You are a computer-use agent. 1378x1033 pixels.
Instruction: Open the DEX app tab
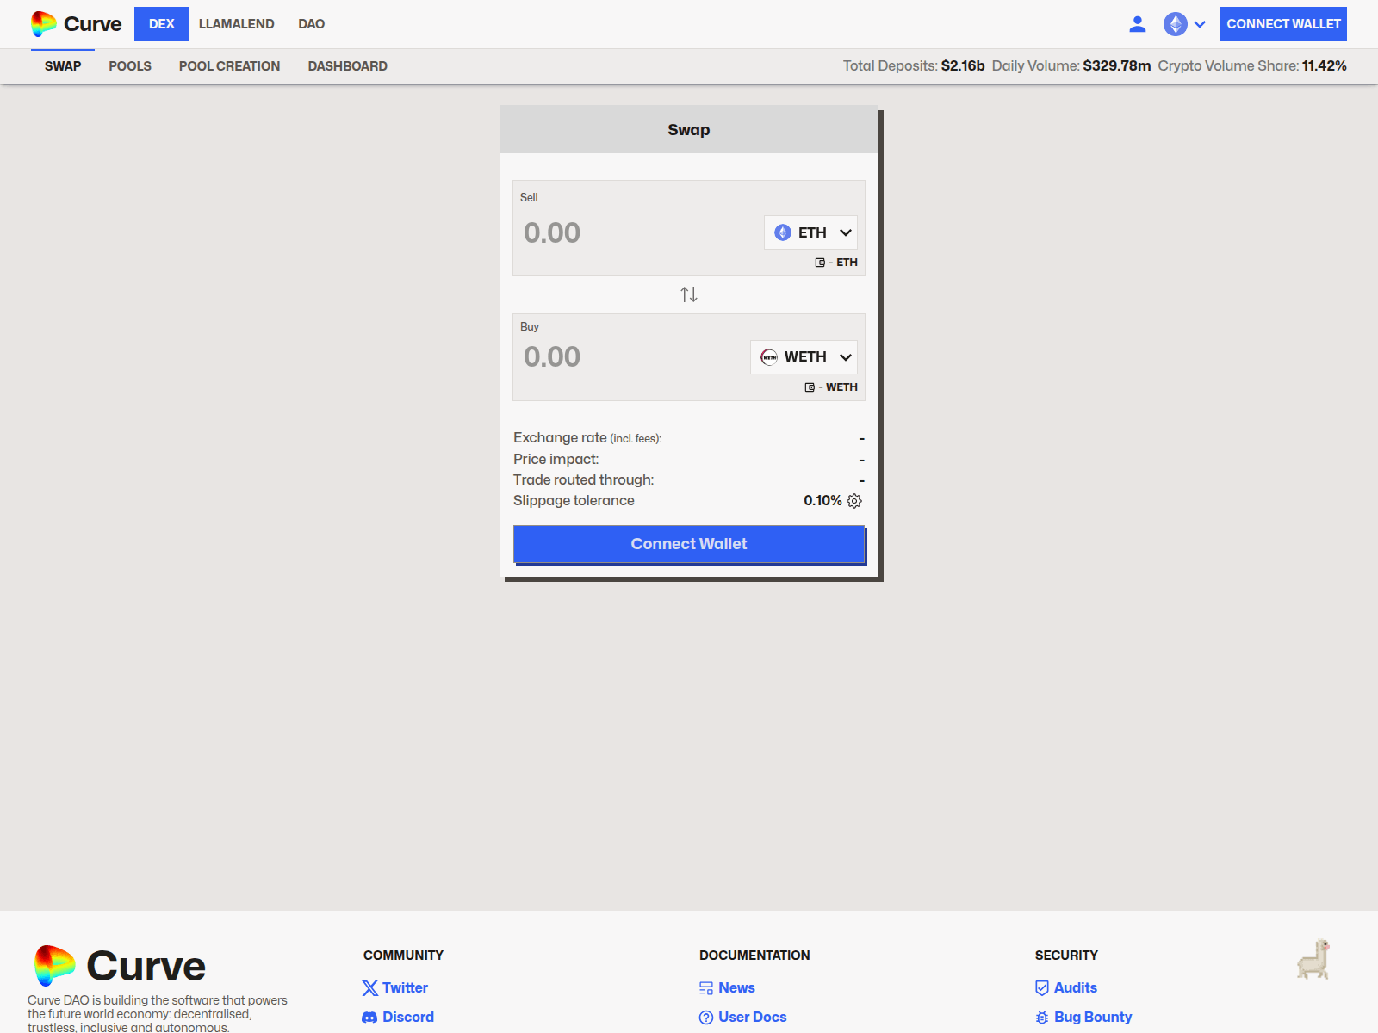tap(162, 24)
